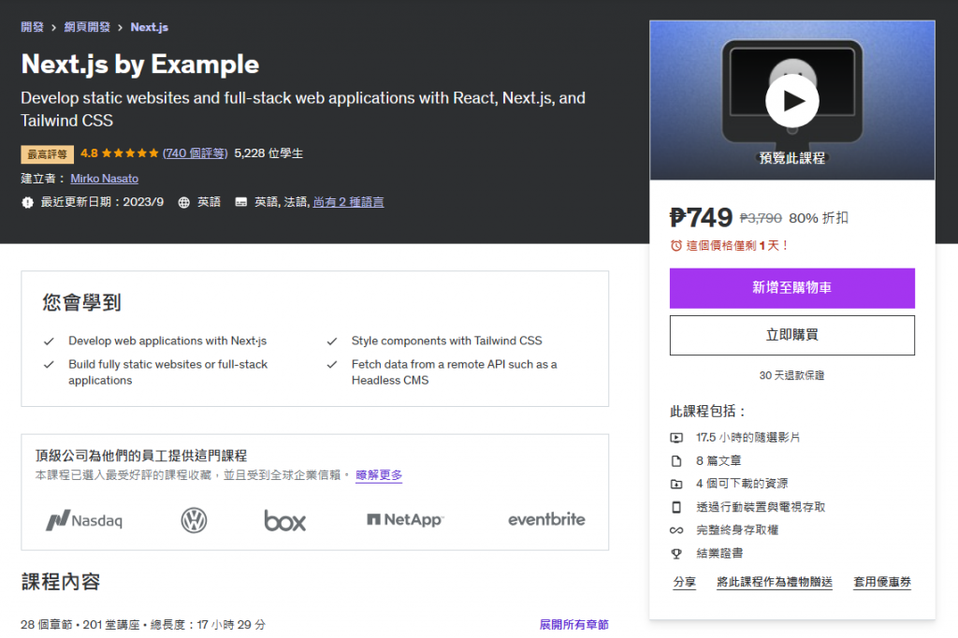
Task: Click the 'Next.js by Example' course title
Action: click(x=140, y=65)
